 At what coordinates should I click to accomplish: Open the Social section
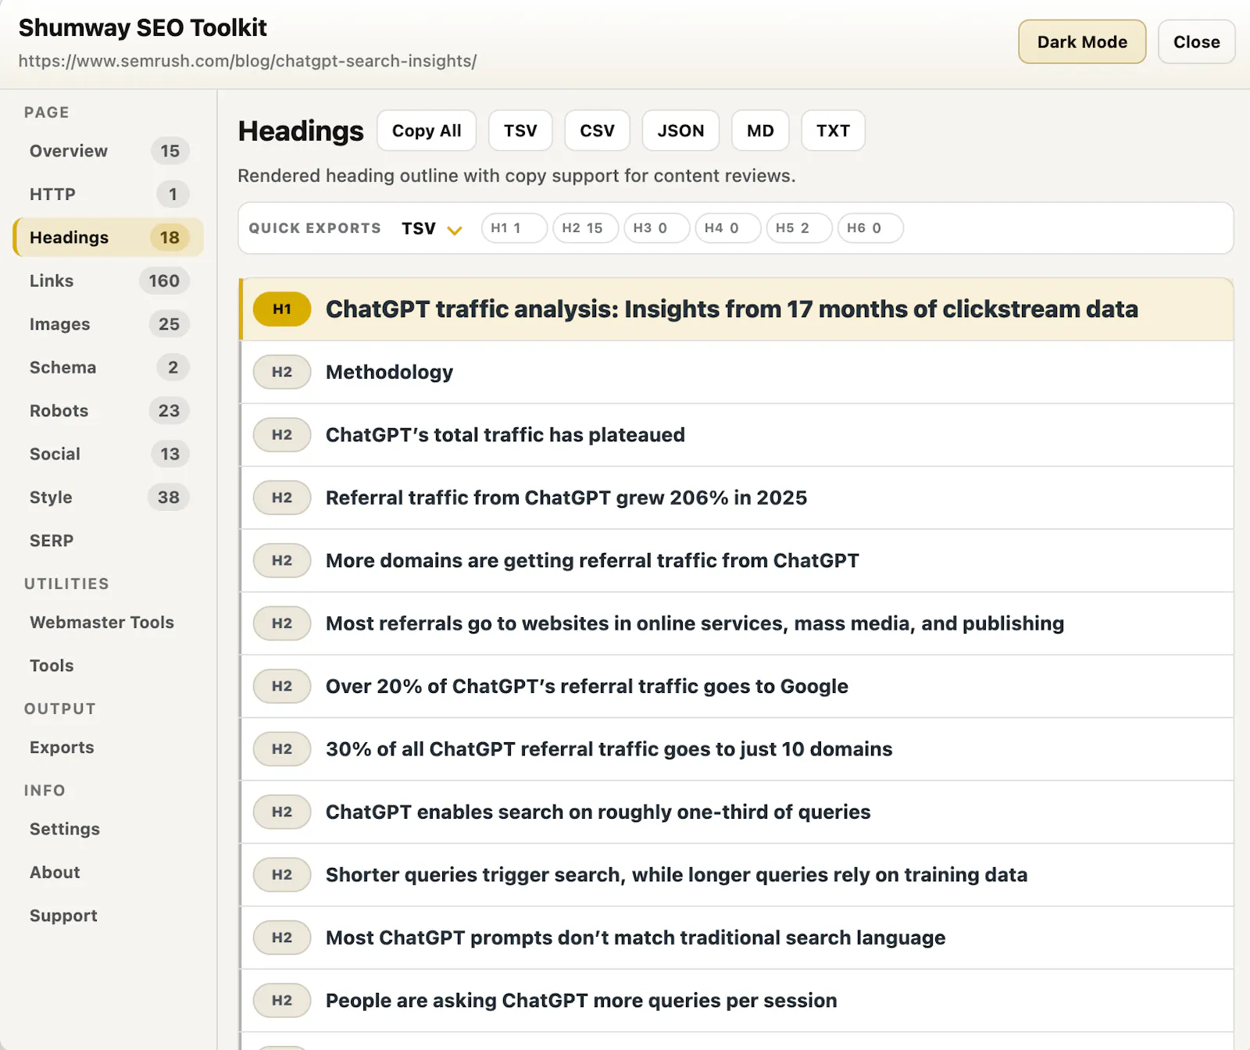coord(109,454)
